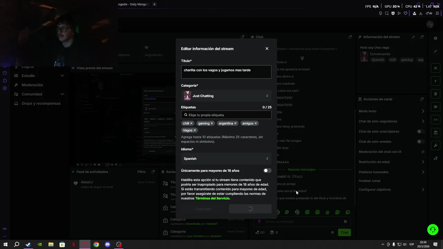The height and width of the screenshot is (249, 443).
Task: Open Netflix from the taskbar
Action: (73, 245)
